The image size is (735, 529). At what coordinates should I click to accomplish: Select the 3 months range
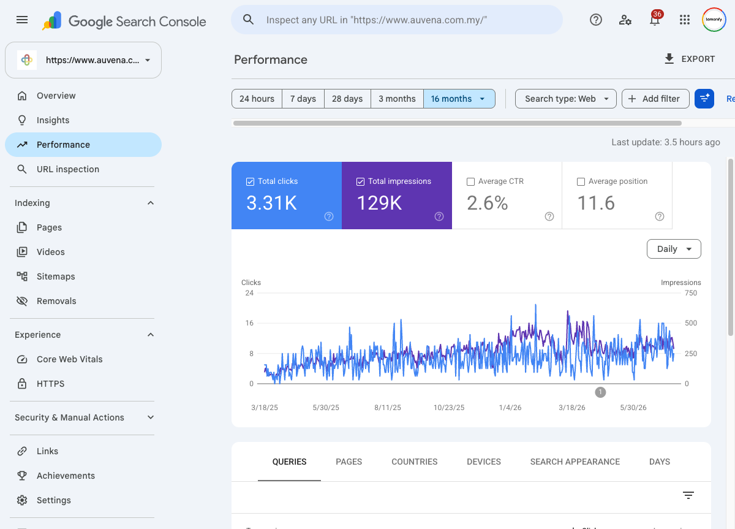pyautogui.click(x=397, y=99)
